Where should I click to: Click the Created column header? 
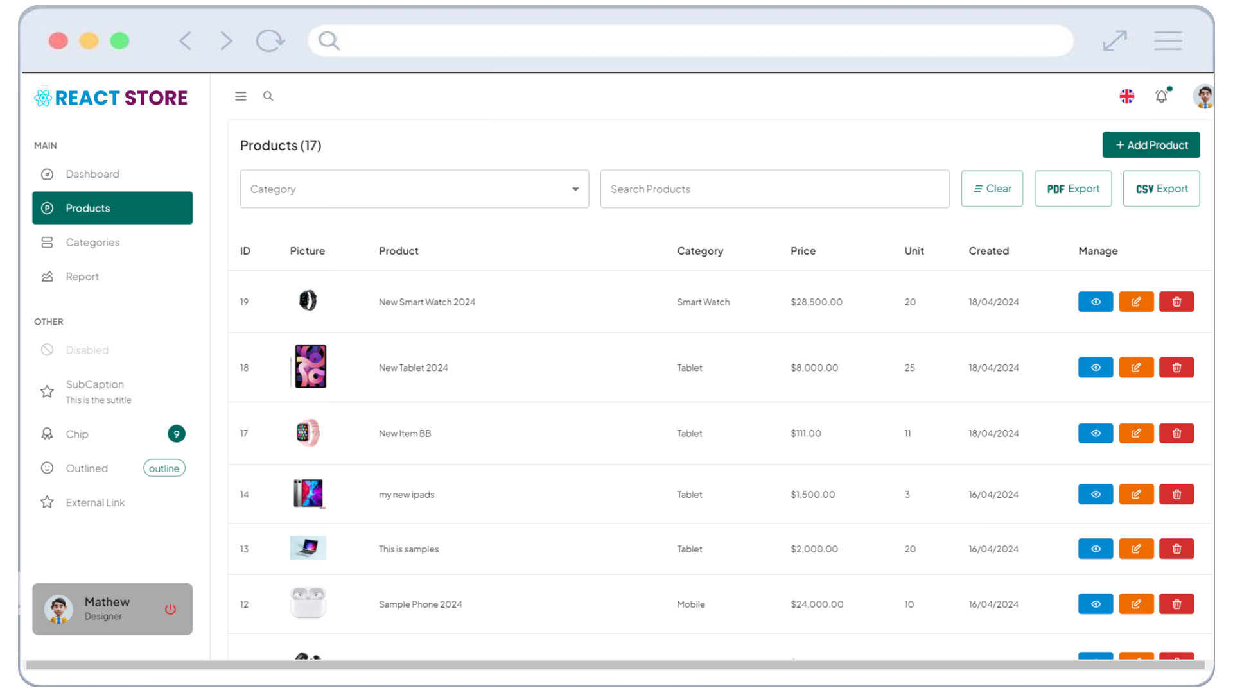988,251
